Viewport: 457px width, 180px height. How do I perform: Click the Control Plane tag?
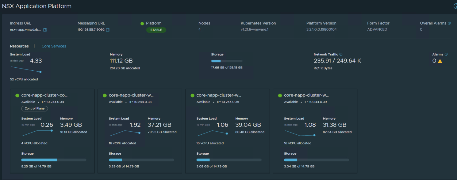point(35,109)
